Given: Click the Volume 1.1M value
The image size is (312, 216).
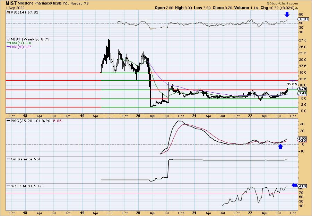Looking at the screenshot, I should click(246, 8).
